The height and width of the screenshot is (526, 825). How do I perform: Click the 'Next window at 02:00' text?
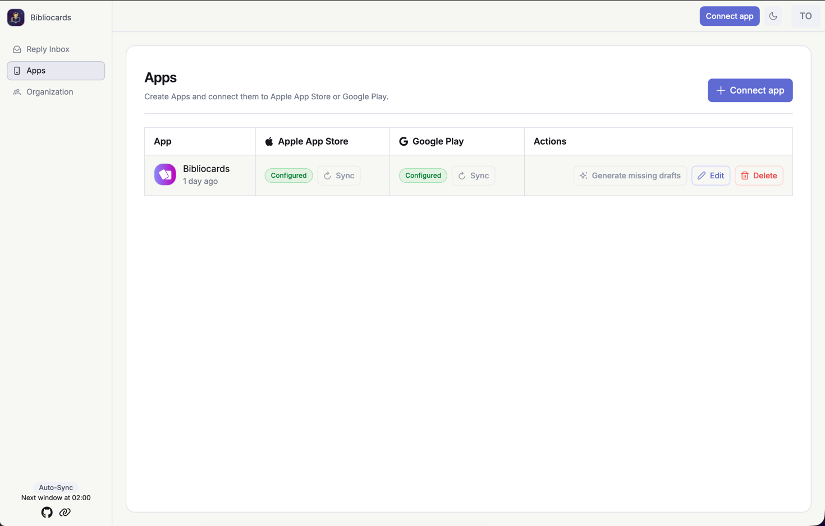[x=56, y=497]
